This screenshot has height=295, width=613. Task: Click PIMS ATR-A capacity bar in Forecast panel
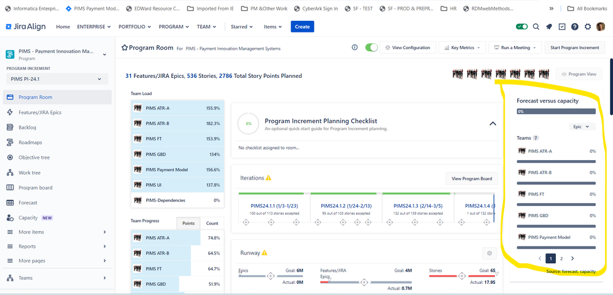(x=556, y=161)
